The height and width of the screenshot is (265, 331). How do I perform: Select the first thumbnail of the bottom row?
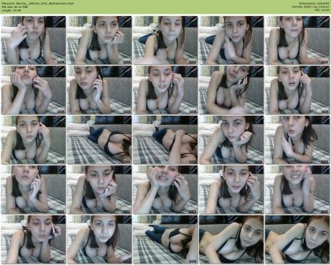(33, 240)
